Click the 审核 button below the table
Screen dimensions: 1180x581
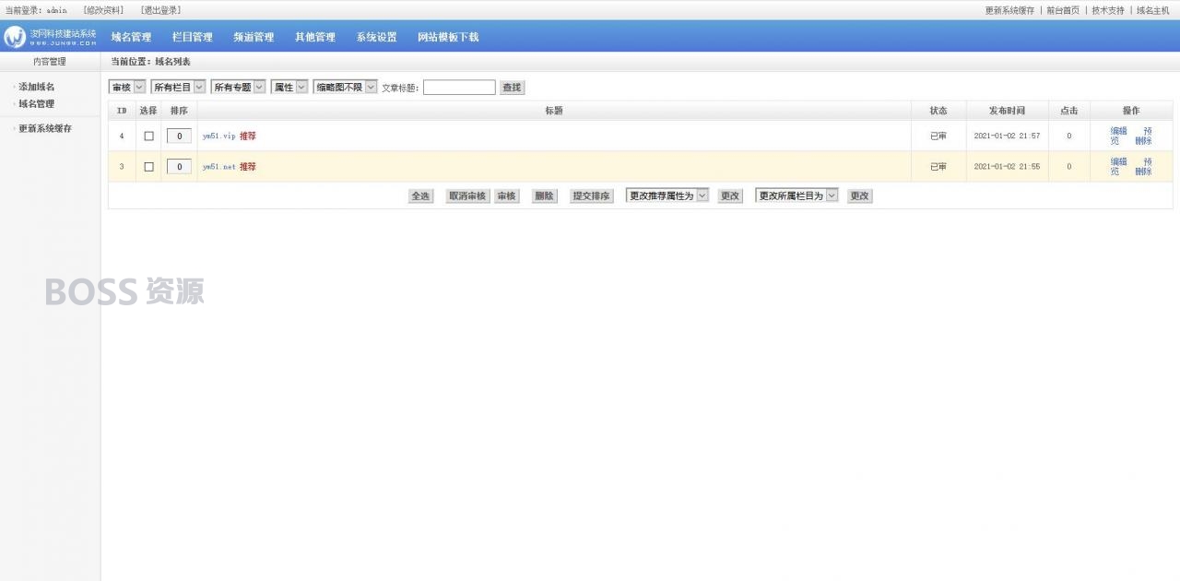(506, 196)
